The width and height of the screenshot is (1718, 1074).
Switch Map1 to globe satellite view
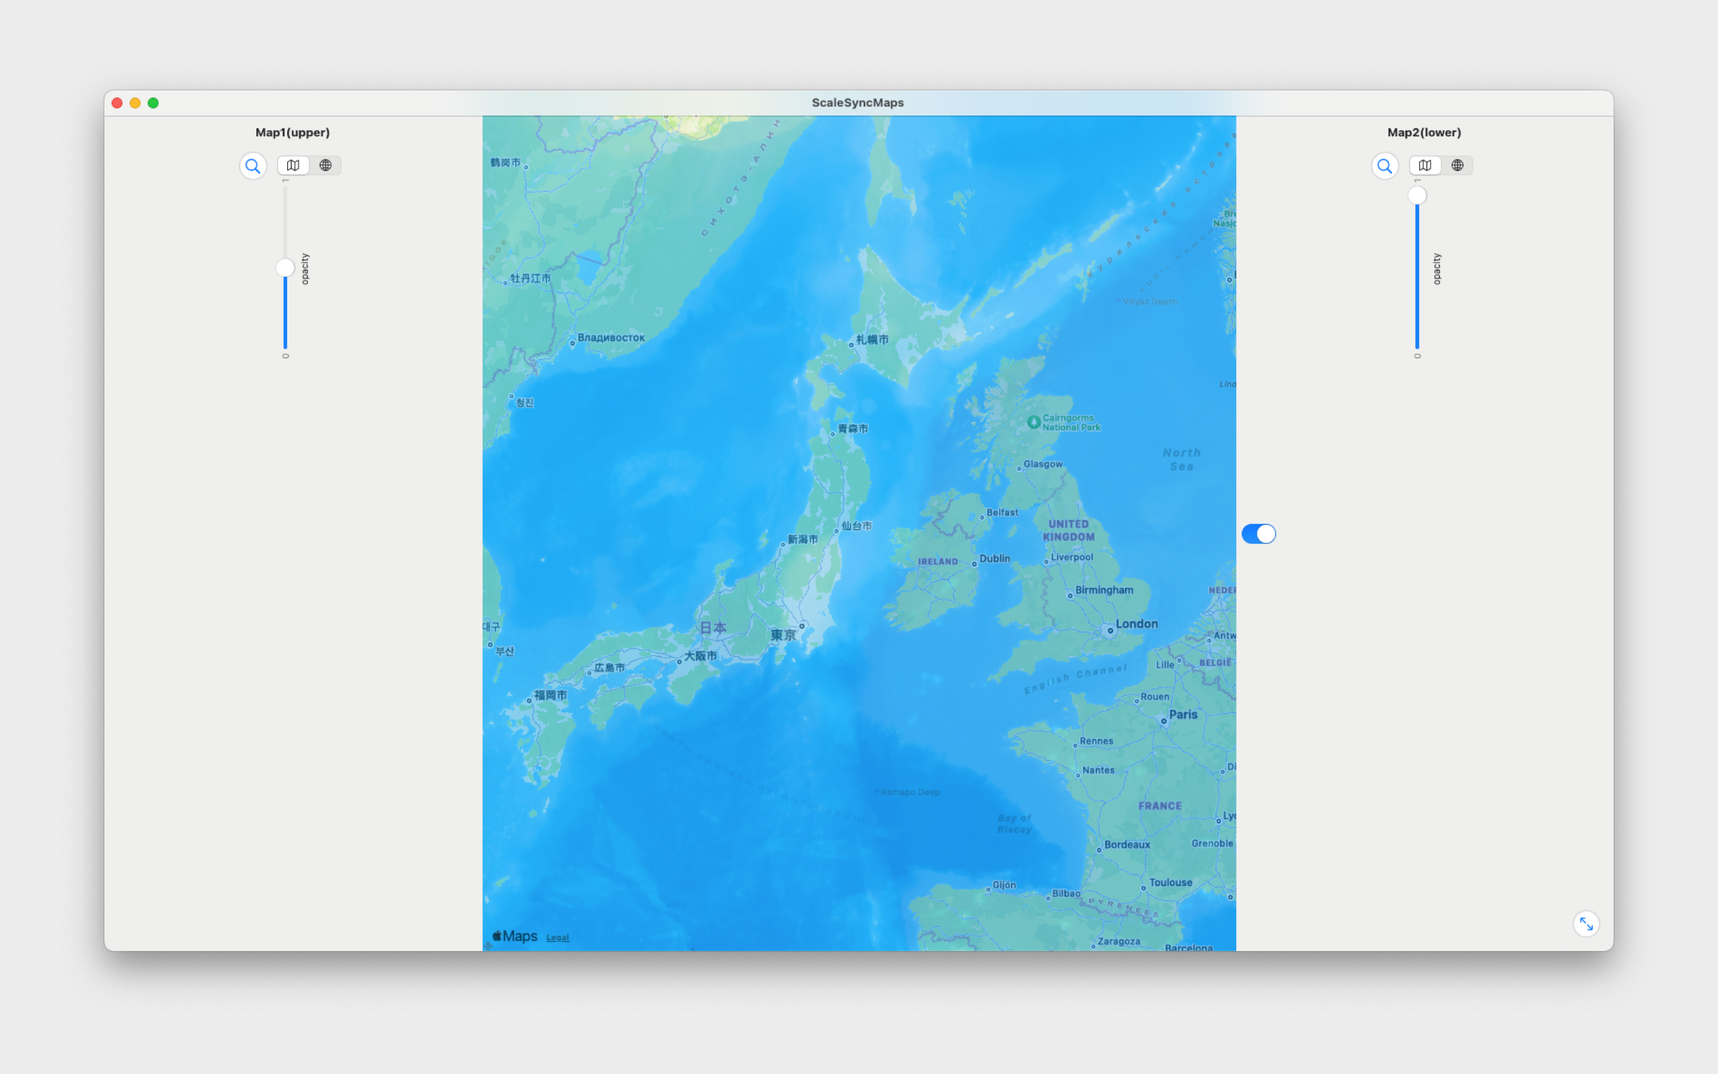coord(325,166)
